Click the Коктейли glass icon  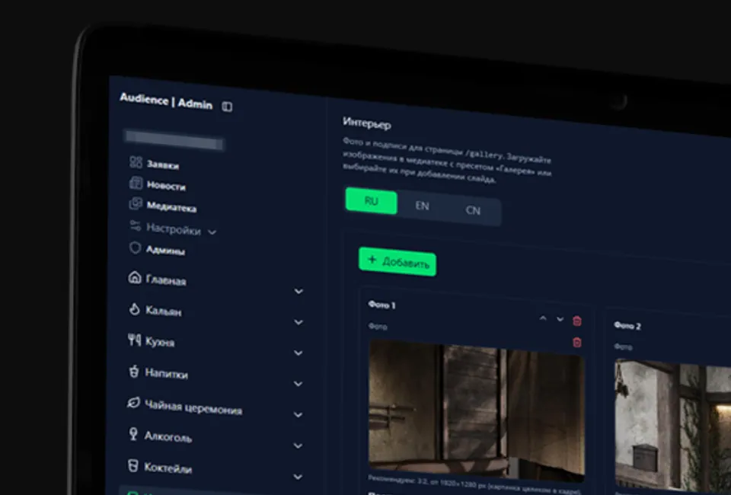coord(132,465)
